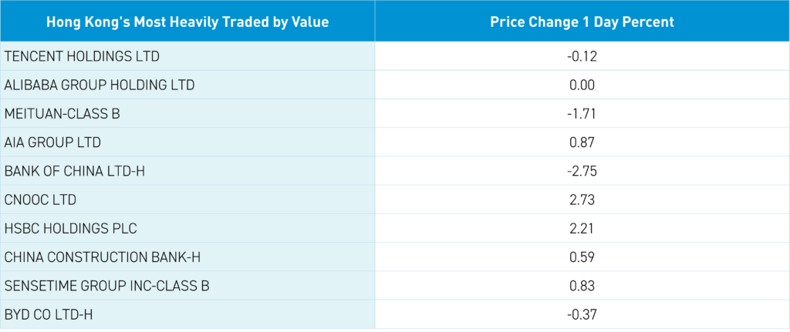The image size is (790, 332).
Task: Click the BANK OF CHINA LTD-H cell
Action: 74,170
